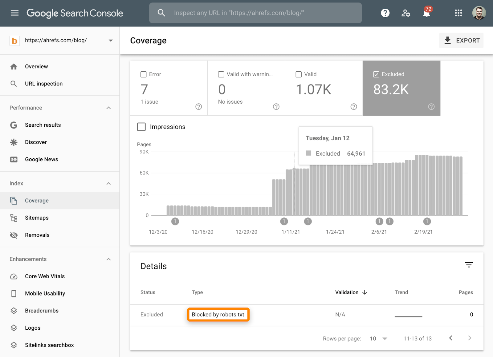Screen dimensions: 493x357
Task: Go to previous page of rows
Action: point(451,338)
